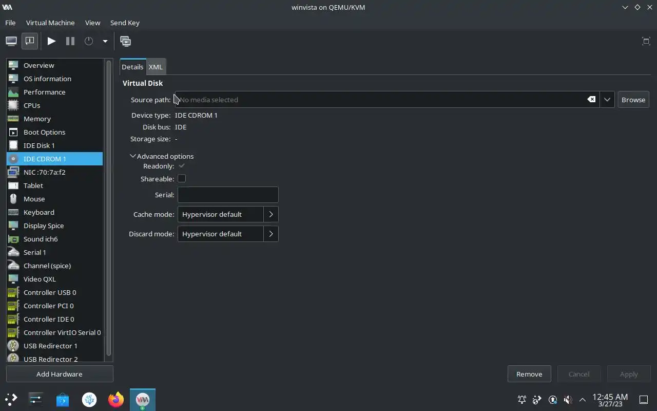Image resolution: width=657 pixels, height=411 pixels.
Task: Select Sound ich6 device
Action: [x=54, y=239]
